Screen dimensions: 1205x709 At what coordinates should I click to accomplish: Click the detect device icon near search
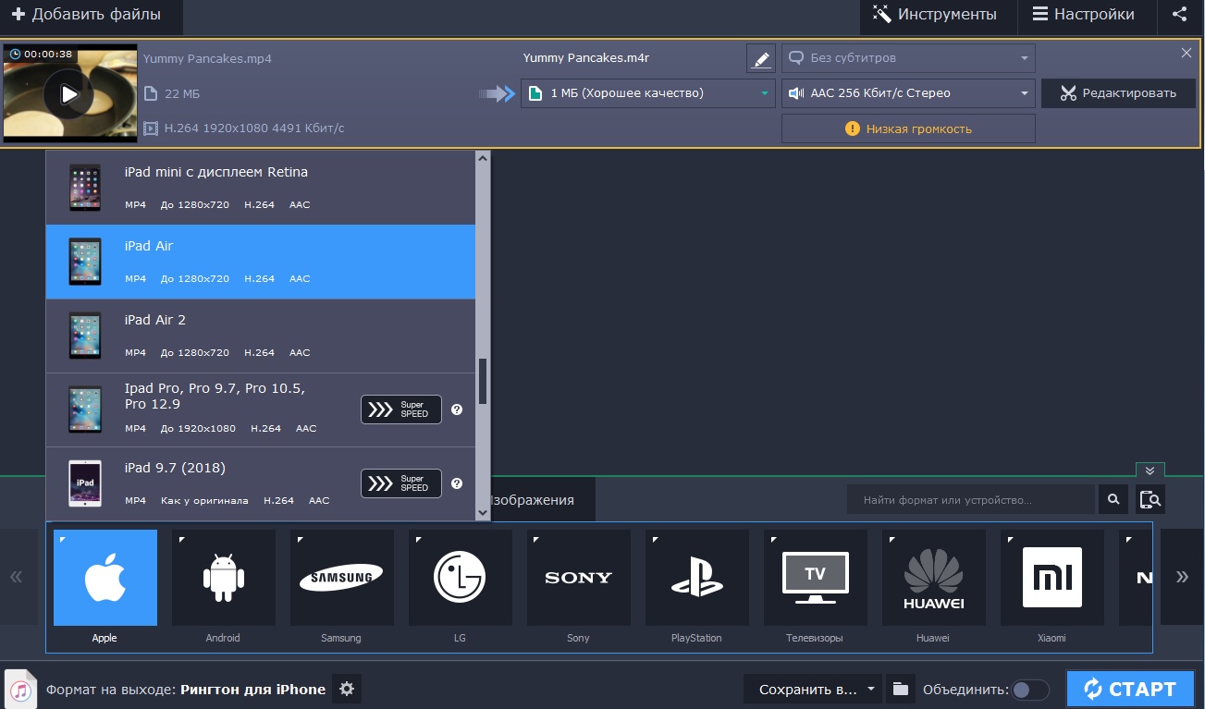(1150, 500)
